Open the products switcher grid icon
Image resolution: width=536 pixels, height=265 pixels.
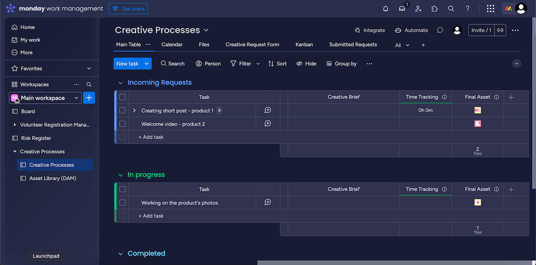[490, 8]
